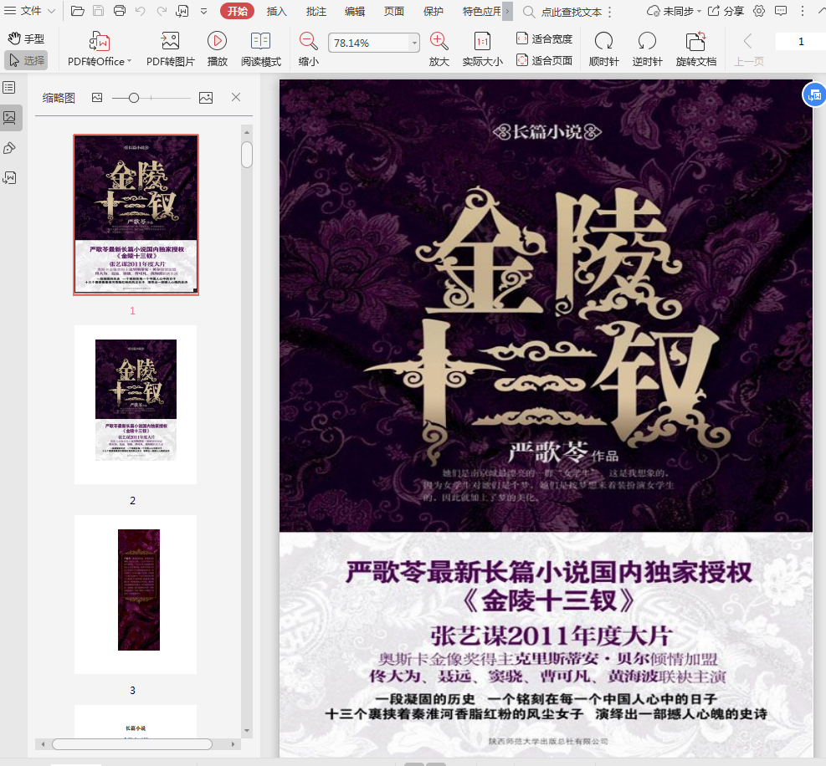Viewport: 826px width, 766px height.
Task: Choose 适合页面 fit page
Action: pyautogui.click(x=544, y=60)
